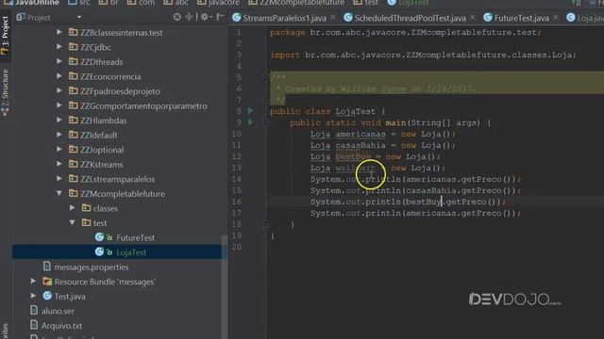Click the ZZKstreams folder icon
Viewport: 604px width, 339px height.
(74, 164)
